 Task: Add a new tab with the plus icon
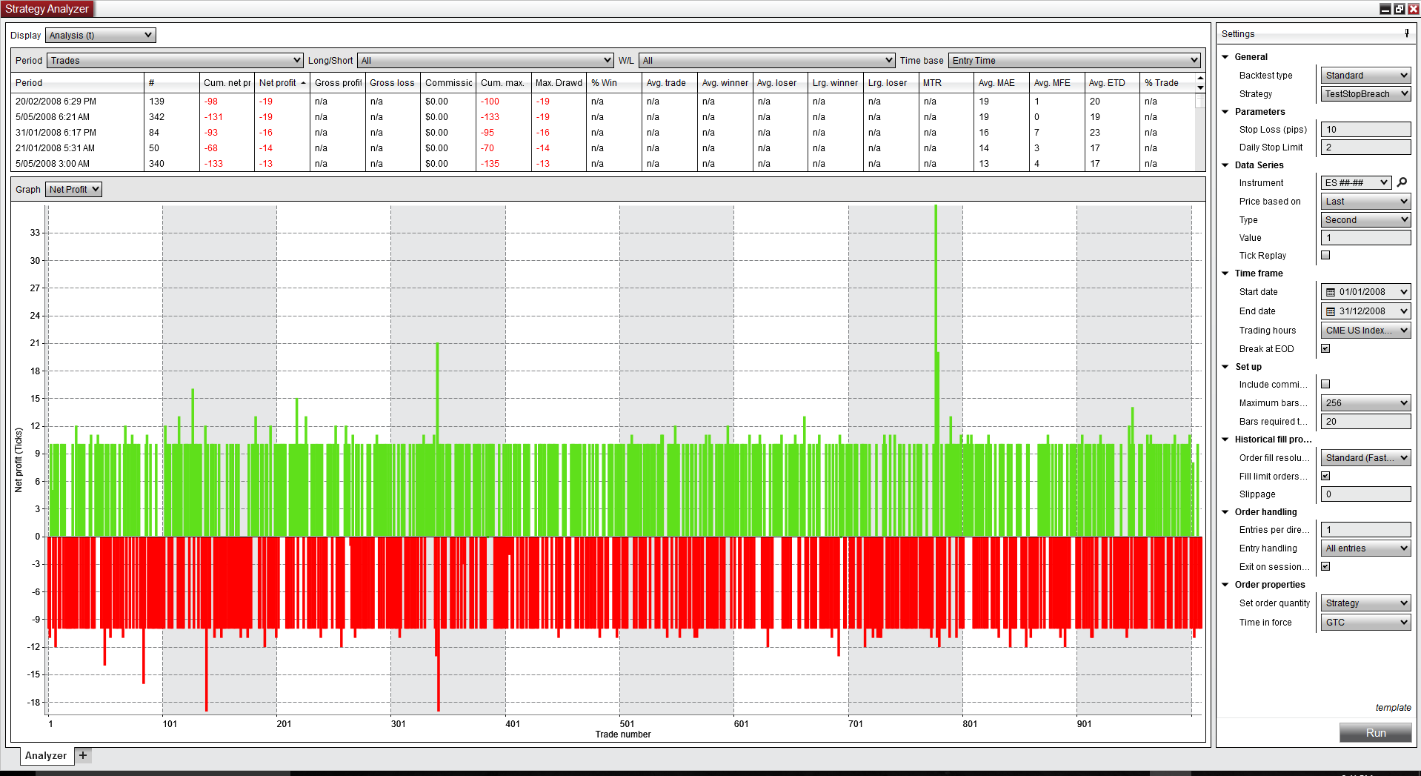(83, 755)
